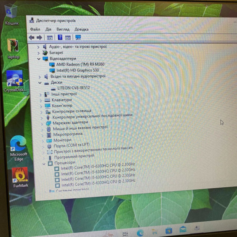Click the Порти (COM та LPT) icon
237x237 pixels.
click(49, 146)
